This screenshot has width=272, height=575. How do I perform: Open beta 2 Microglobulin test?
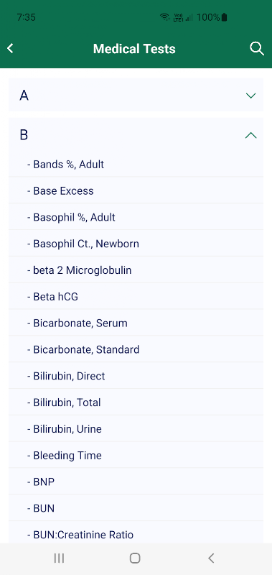coord(136,270)
